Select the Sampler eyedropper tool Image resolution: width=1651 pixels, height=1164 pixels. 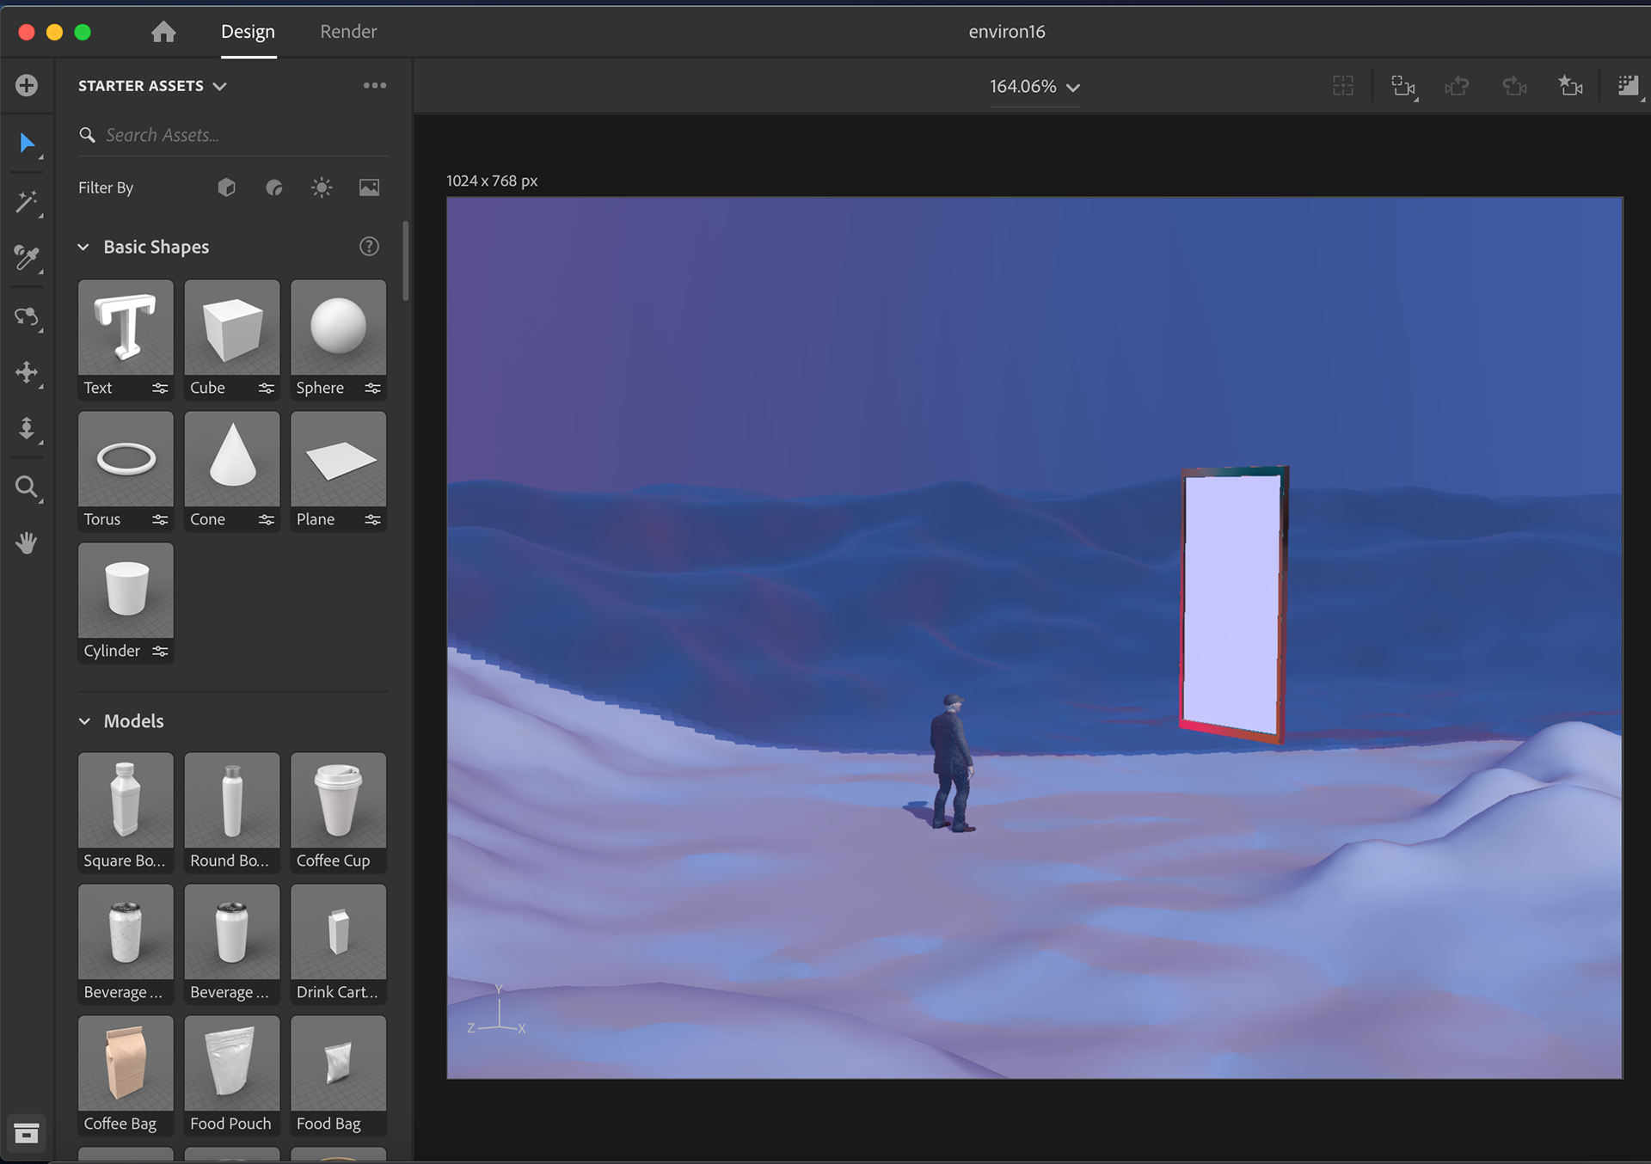coord(27,258)
